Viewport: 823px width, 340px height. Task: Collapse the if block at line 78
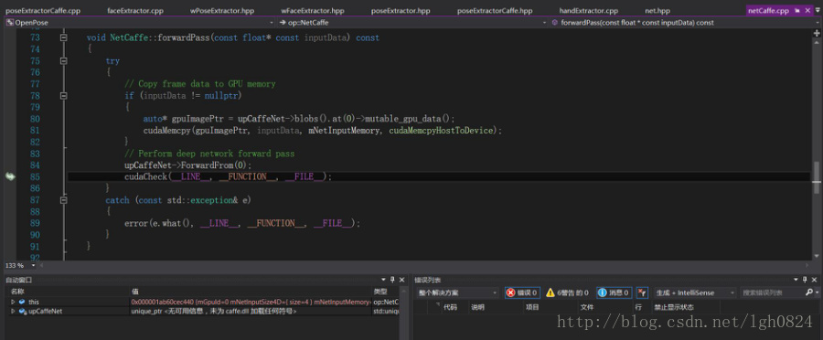(63, 95)
